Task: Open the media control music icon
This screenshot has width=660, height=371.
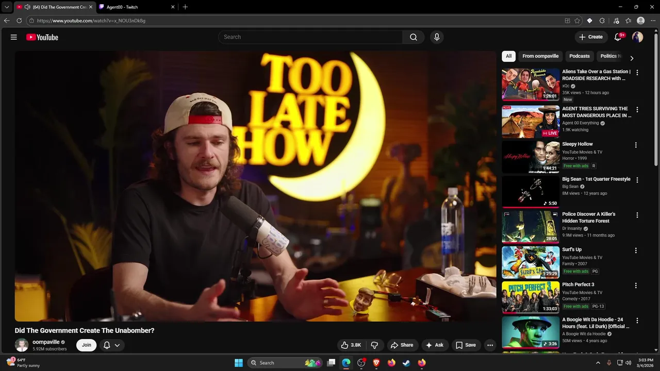Action: pyautogui.click(x=616, y=21)
